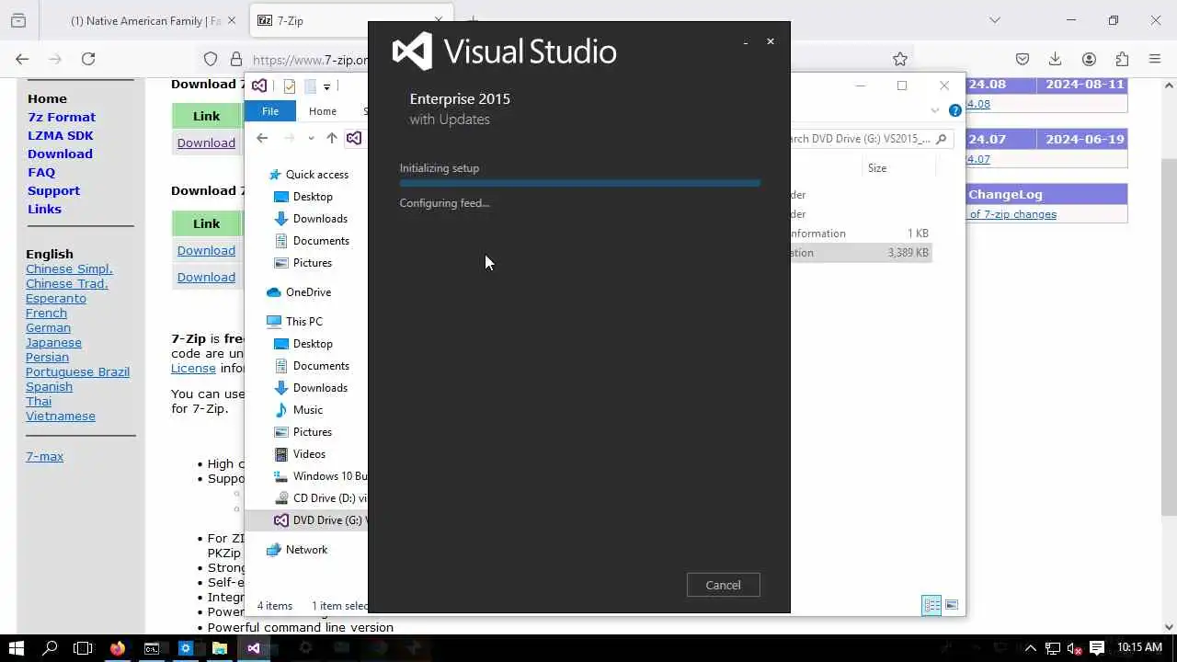Viewport: 1177px width, 662px height.
Task: List all tabs dropdown in Firefox
Action: pyautogui.click(x=995, y=20)
